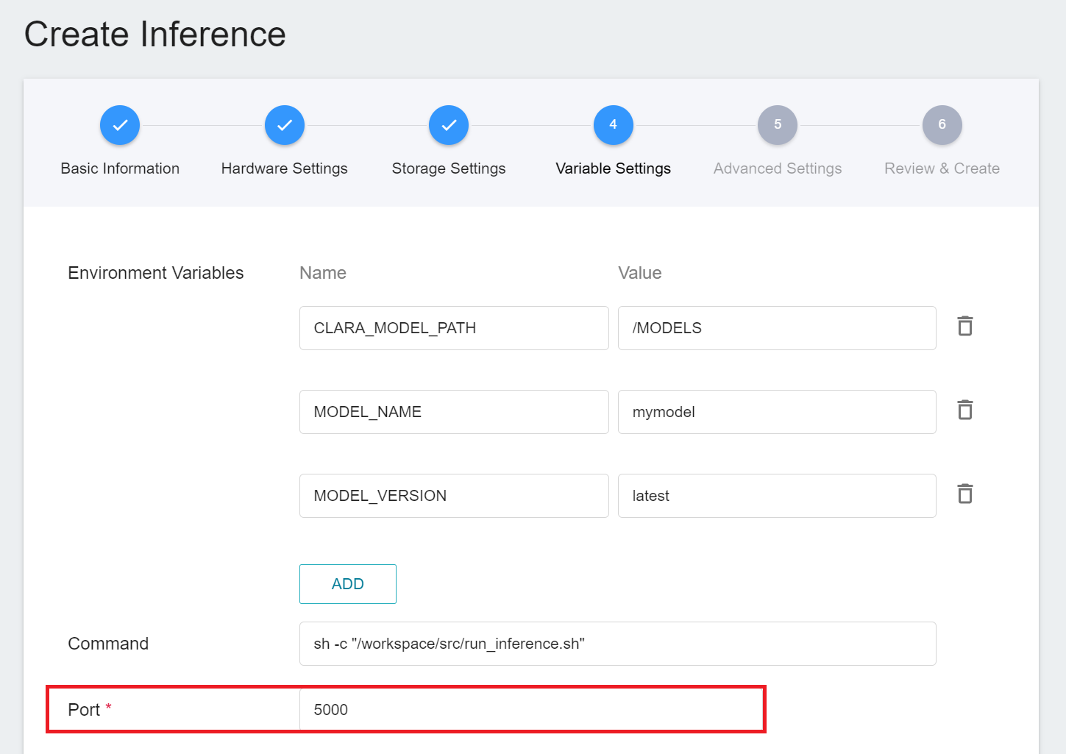Delete the CLARA_MODEL_PATH variable row
1066x754 pixels.
coord(964,326)
